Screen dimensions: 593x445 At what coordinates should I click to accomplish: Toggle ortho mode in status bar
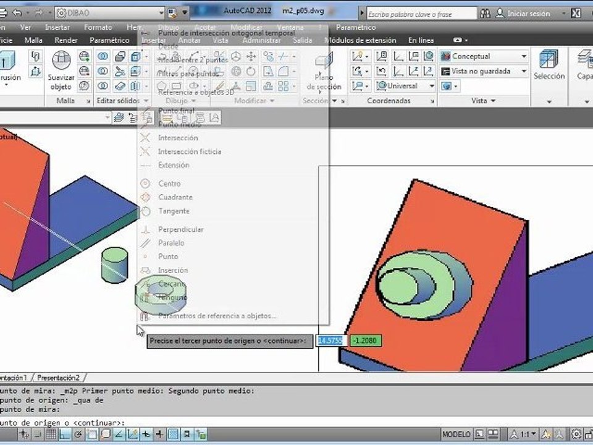tap(65, 434)
